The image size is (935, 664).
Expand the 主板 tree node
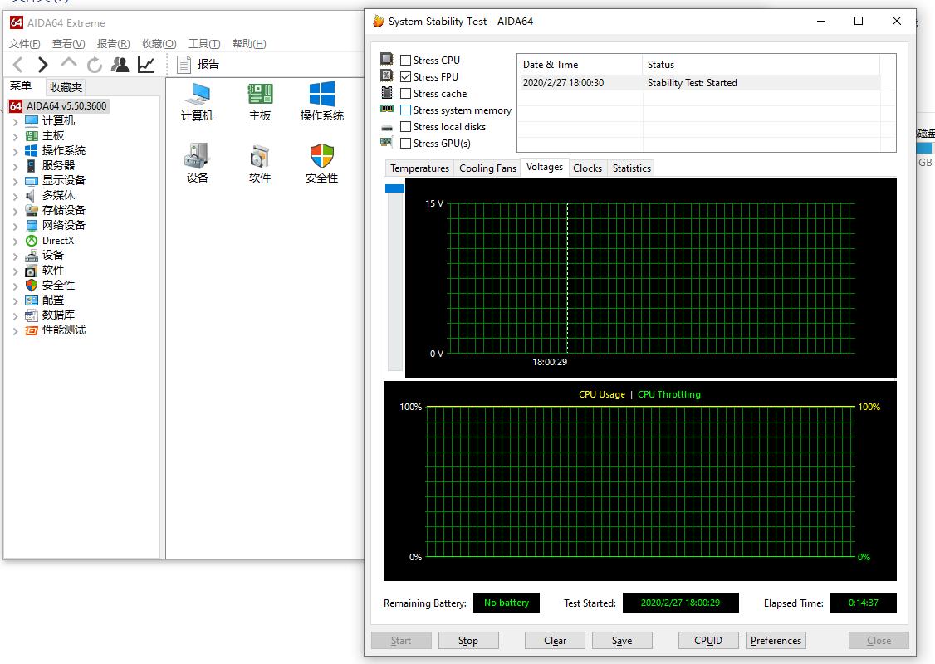16,136
